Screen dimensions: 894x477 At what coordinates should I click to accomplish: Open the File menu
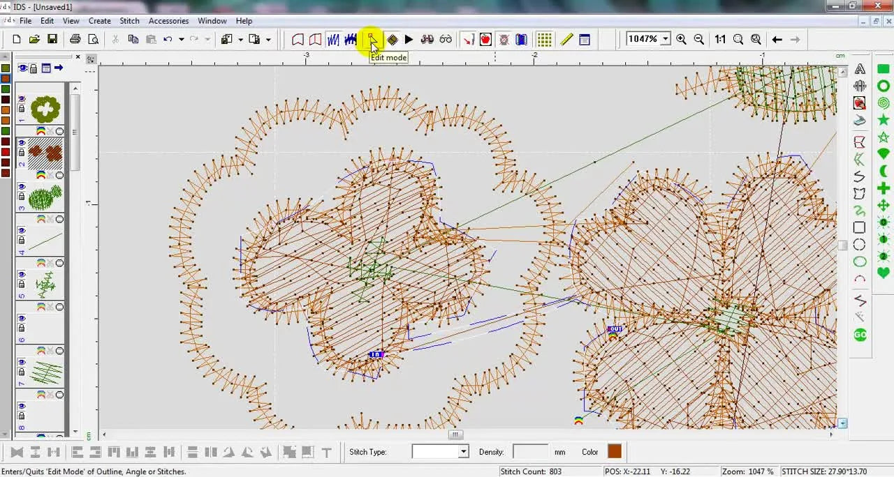point(25,21)
